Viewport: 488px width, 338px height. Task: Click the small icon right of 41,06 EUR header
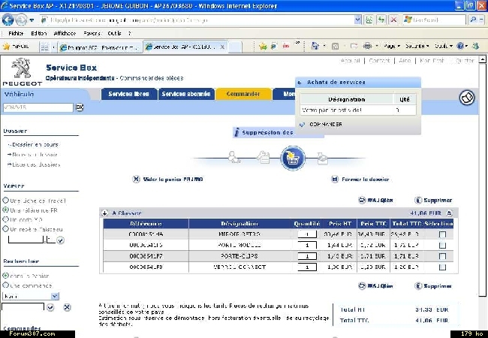click(449, 213)
